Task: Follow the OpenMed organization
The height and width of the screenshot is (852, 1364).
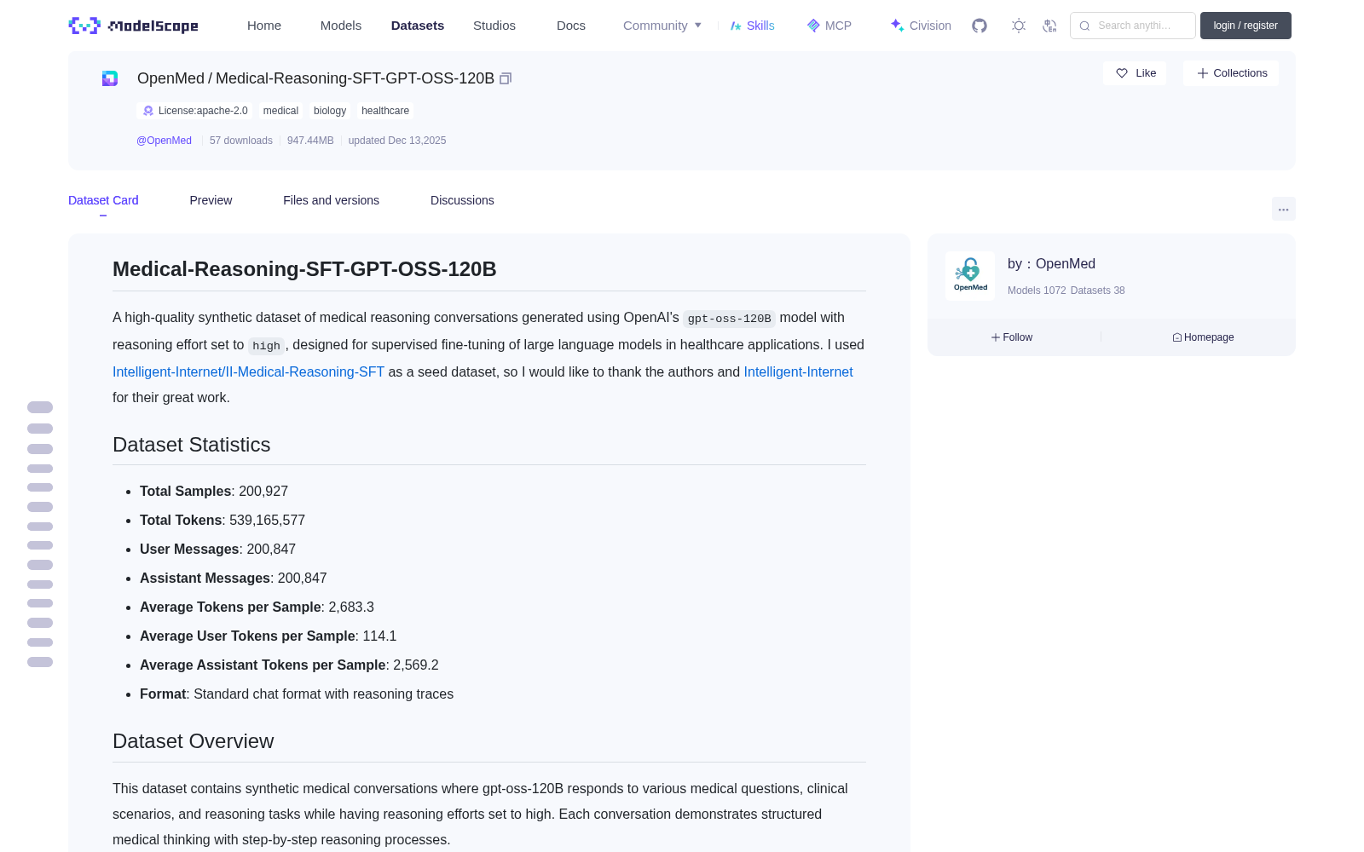Action: coord(1012,337)
